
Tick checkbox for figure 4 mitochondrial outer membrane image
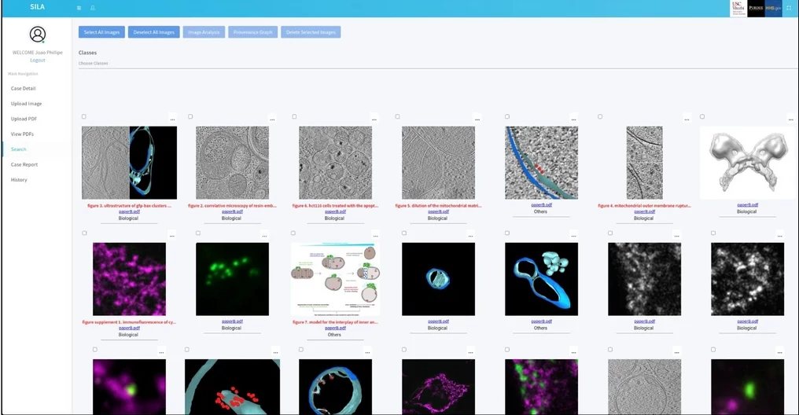tap(600, 116)
